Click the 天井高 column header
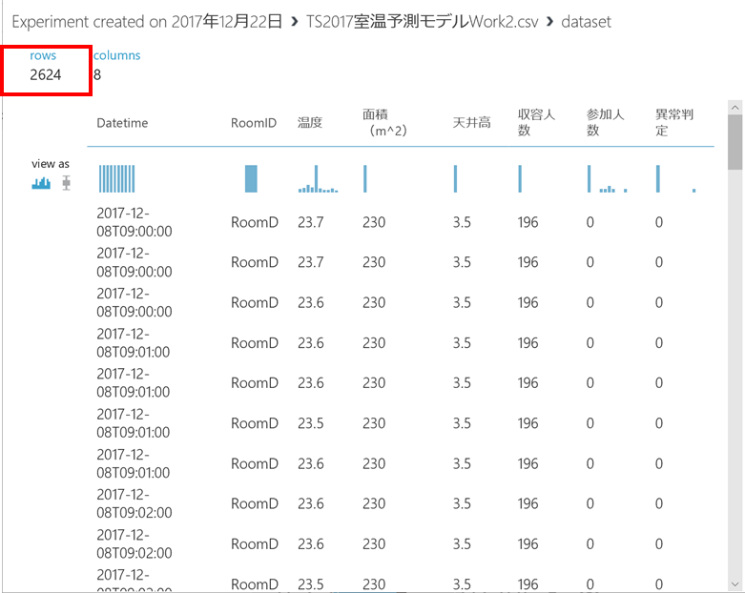 pyautogui.click(x=471, y=123)
